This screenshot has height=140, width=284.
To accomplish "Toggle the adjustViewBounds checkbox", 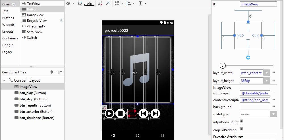I will click(x=241, y=122).
